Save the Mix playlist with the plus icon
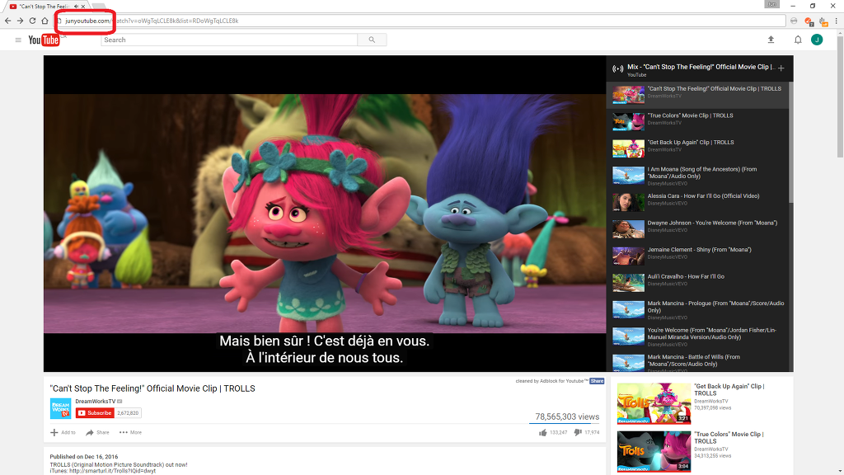 click(781, 68)
